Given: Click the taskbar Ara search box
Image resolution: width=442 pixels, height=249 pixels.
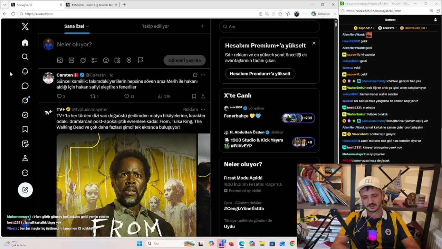Looking at the screenshot, I should coord(171,243).
